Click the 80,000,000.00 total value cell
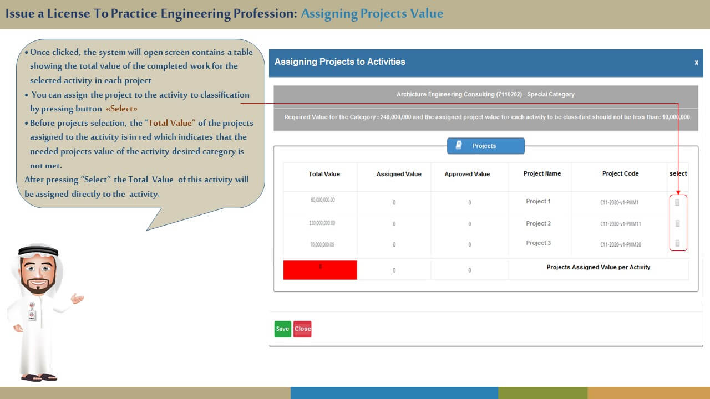The height and width of the screenshot is (399, 710). [x=322, y=200]
